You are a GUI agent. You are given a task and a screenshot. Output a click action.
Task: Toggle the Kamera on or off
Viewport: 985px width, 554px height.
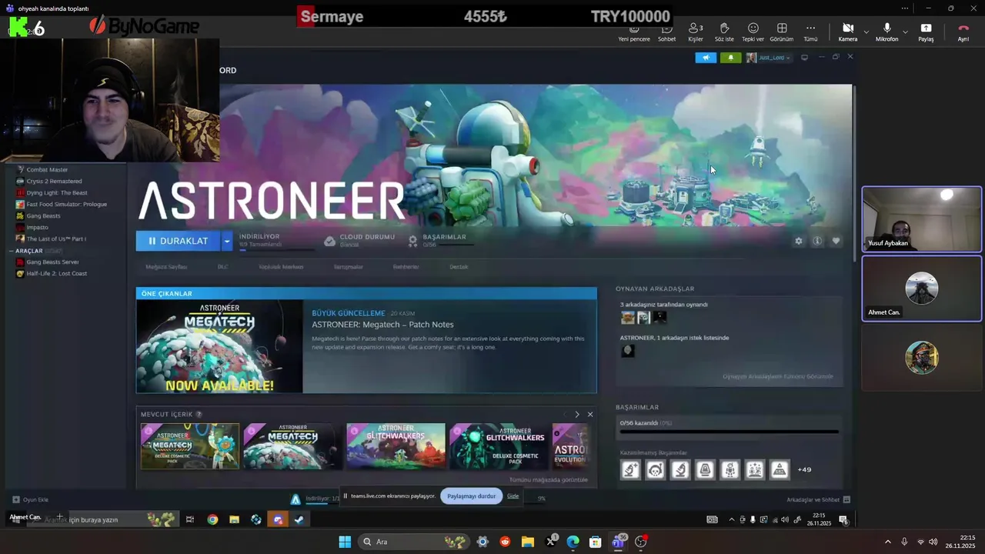click(847, 33)
